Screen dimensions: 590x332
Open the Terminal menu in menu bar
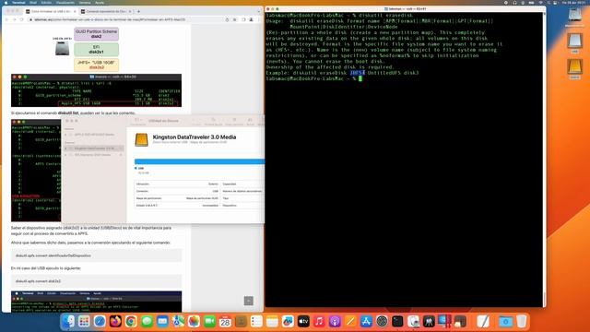18,2
